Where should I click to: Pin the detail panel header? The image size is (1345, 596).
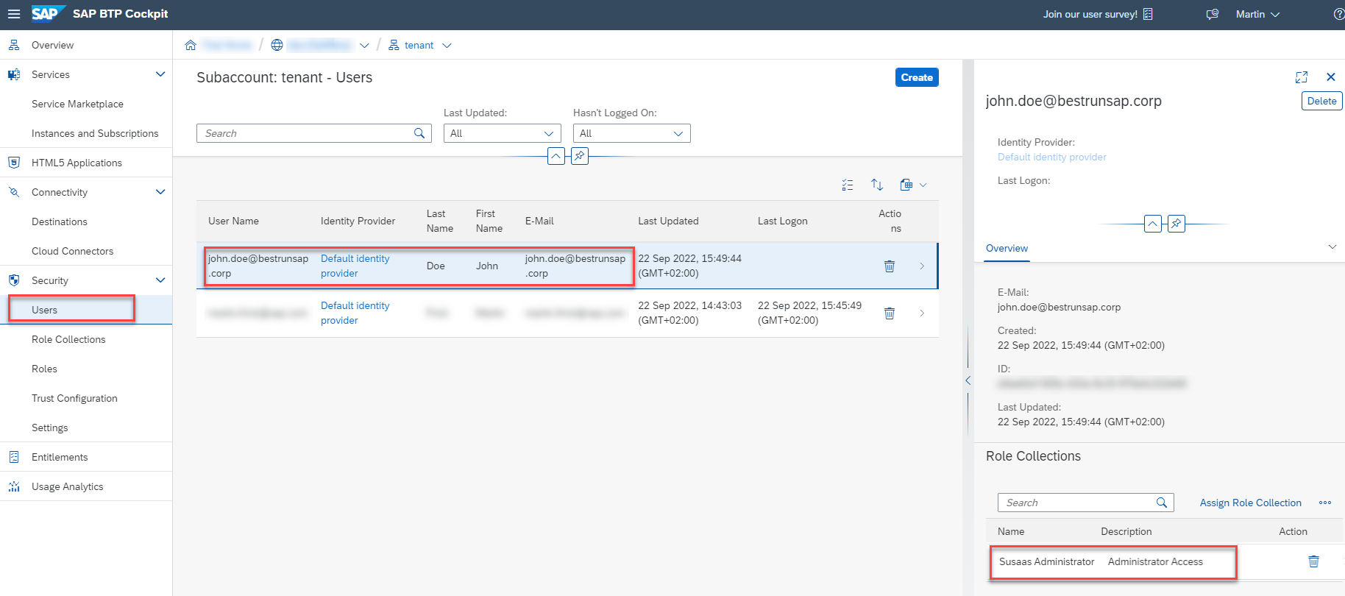(1177, 224)
